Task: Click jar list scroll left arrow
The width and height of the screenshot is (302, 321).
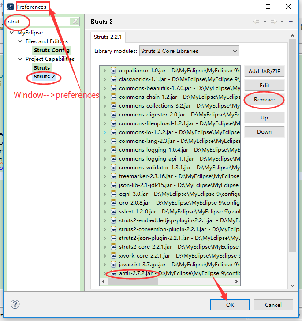Action: 104,282
